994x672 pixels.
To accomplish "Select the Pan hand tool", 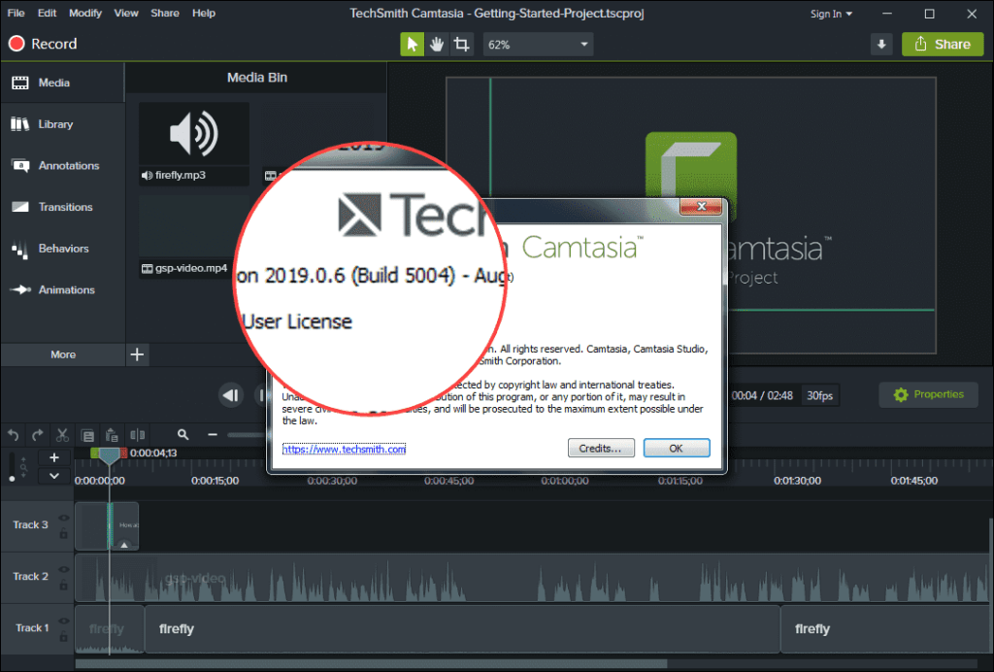I will point(437,45).
